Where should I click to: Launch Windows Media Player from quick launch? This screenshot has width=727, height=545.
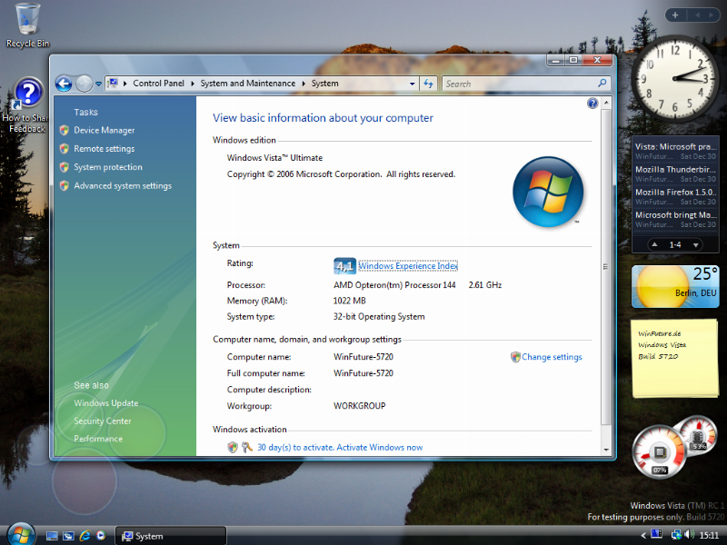(x=101, y=536)
